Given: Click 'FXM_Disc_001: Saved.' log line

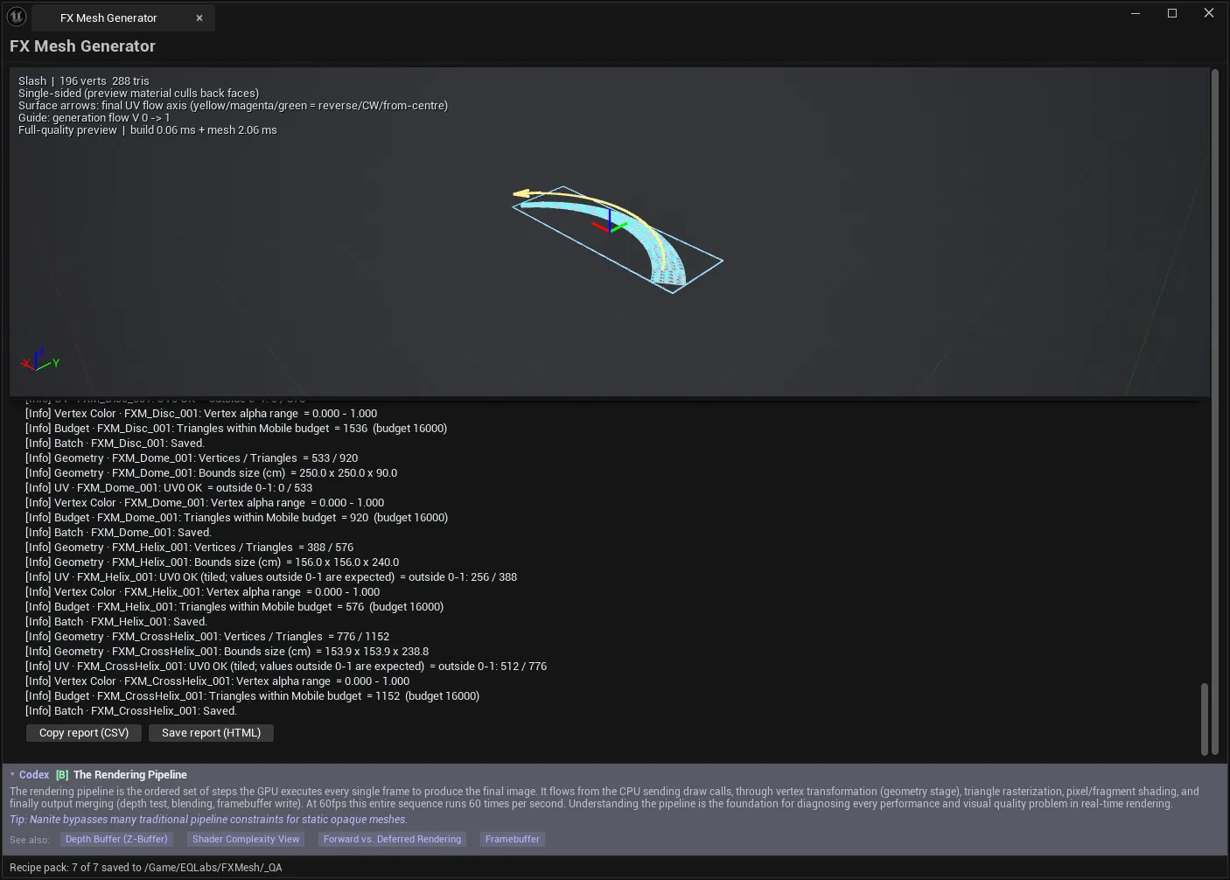Looking at the screenshot, I should click(x=115, y=443).
